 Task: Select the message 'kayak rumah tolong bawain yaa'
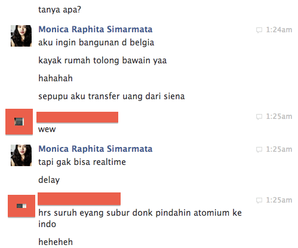pyautogui.click(x=103, y=60)
